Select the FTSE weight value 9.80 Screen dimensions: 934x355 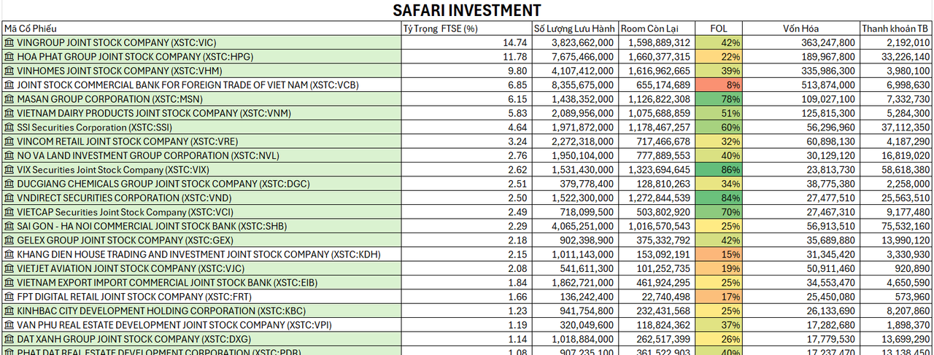[466, 71]
